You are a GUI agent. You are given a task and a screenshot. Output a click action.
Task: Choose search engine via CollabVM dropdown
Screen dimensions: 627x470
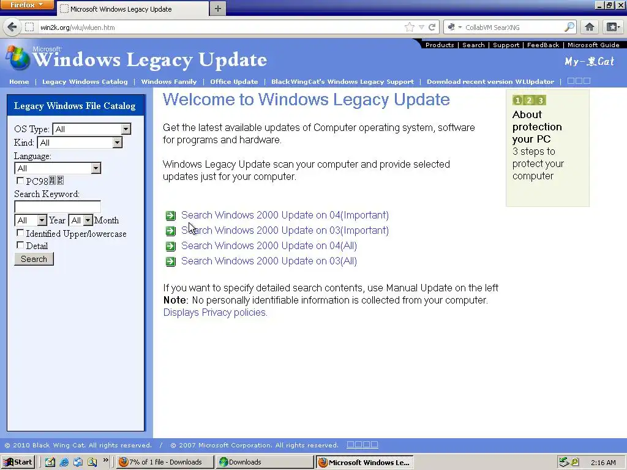pos(455,27)
